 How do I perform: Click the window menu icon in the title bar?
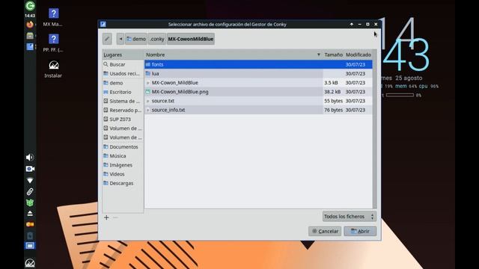[x=103, y=24]
